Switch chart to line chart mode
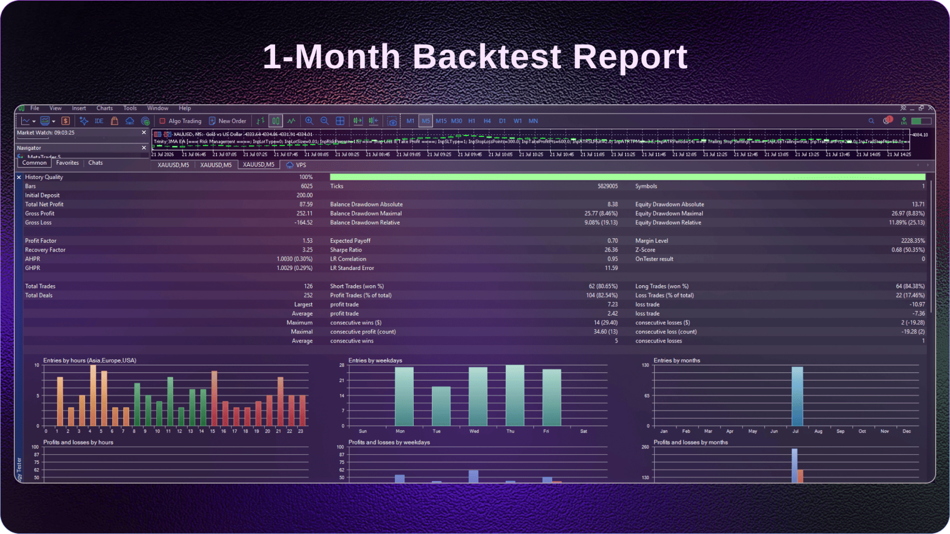The height and width of the screenshot is (534, 950). [291, 121]
